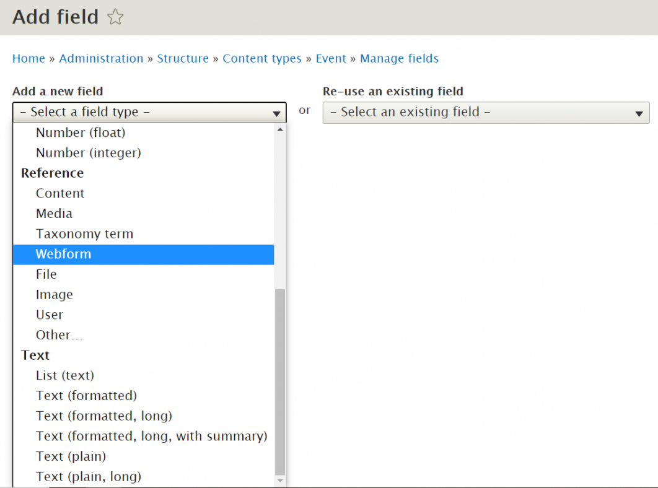Screen dimensions: 658x488
Task: Navigate to Manage fields breadcrumb link
Action: (x=399, y=58)
